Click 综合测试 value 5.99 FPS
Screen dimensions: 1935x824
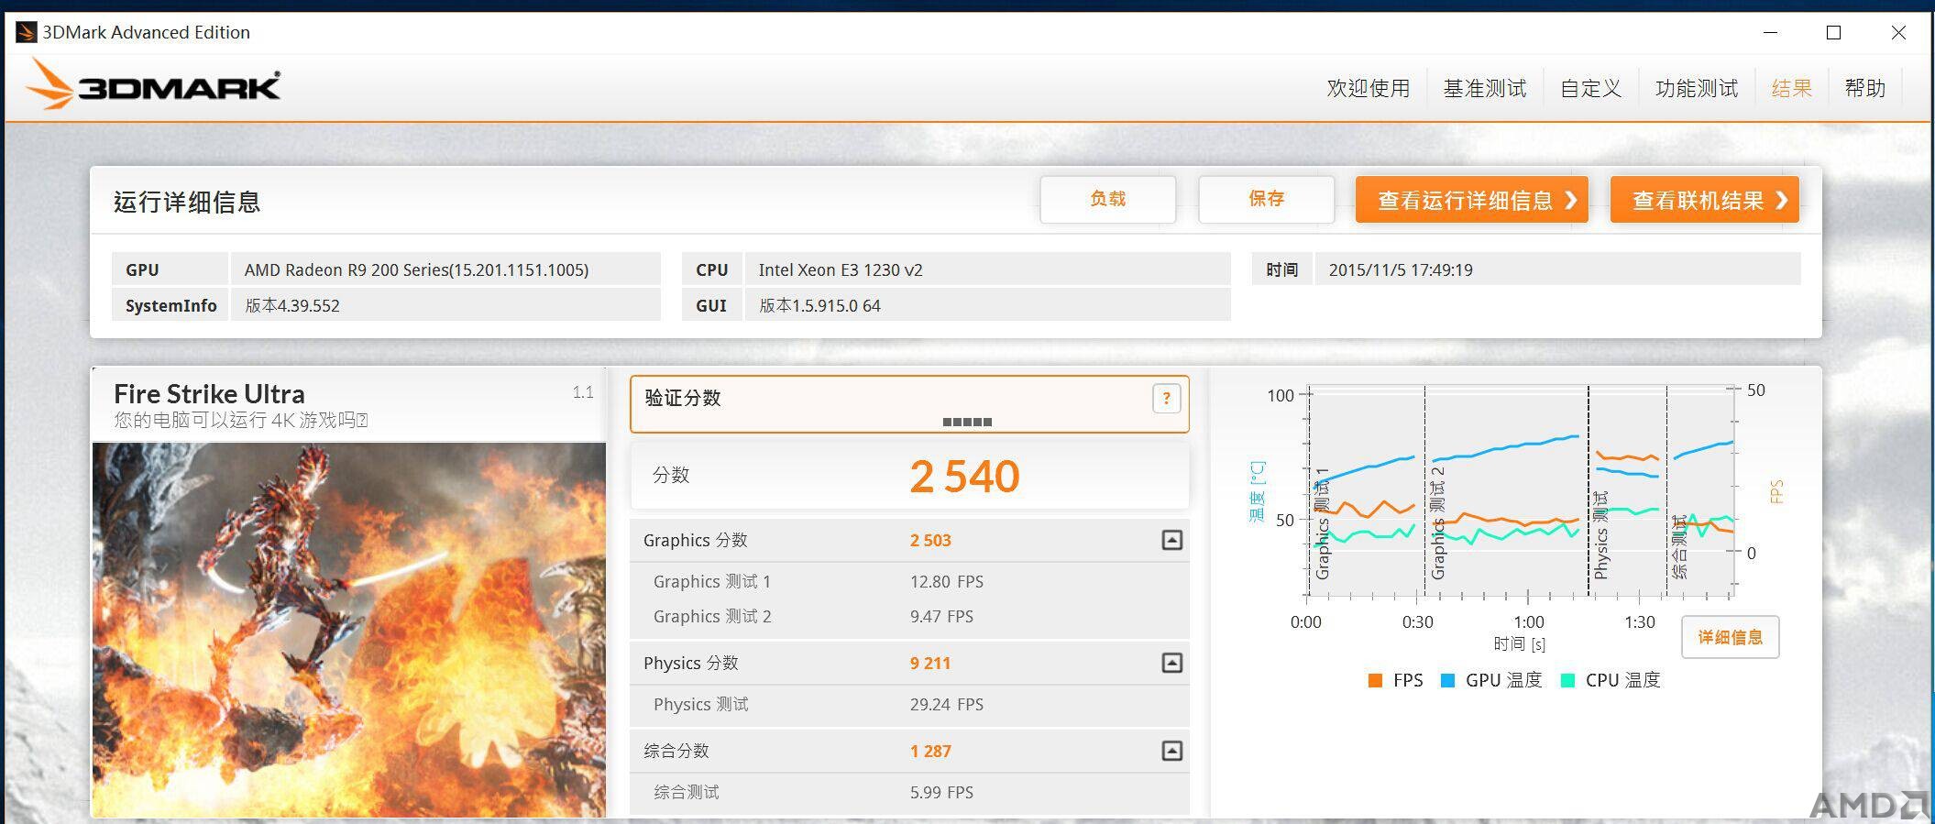(x=941, y=792)
